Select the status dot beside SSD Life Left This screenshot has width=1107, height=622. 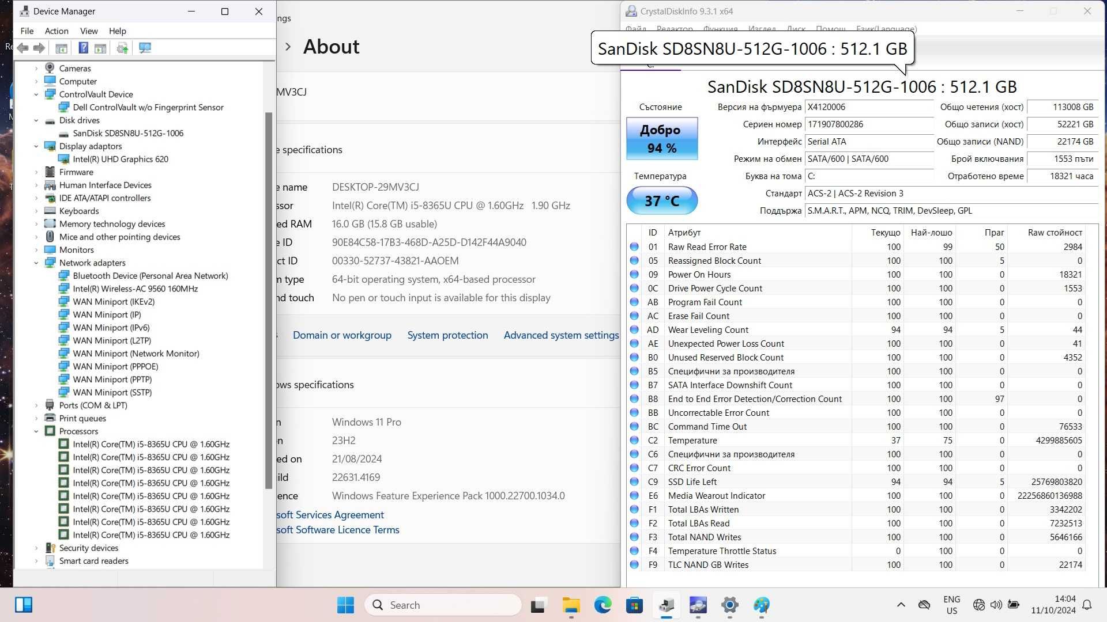coord(634,481)
